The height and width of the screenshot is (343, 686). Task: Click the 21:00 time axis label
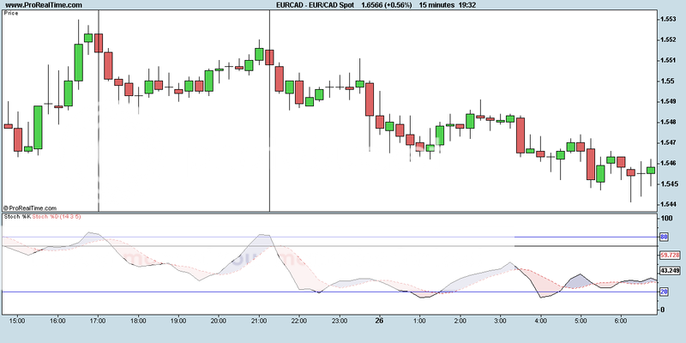pos(259,321)
